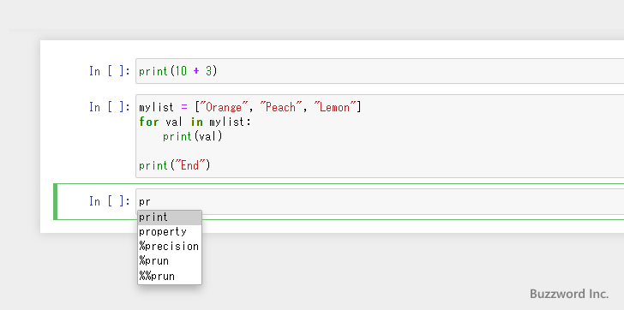This screenshot has height=310, width=624.
Task: Place cursor on for val in mylist line
Action: [195, 122]
